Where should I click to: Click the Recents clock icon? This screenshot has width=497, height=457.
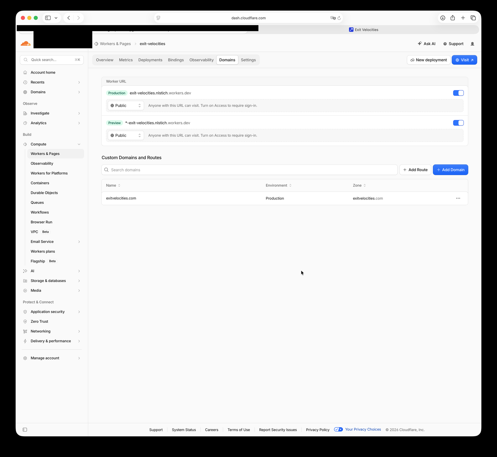click(x=25, y=82)
